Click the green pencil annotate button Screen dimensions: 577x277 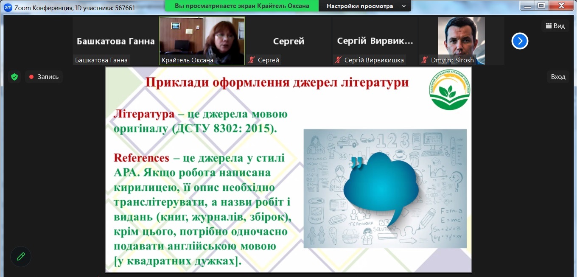pyautogui.click(x=21, y=256)
